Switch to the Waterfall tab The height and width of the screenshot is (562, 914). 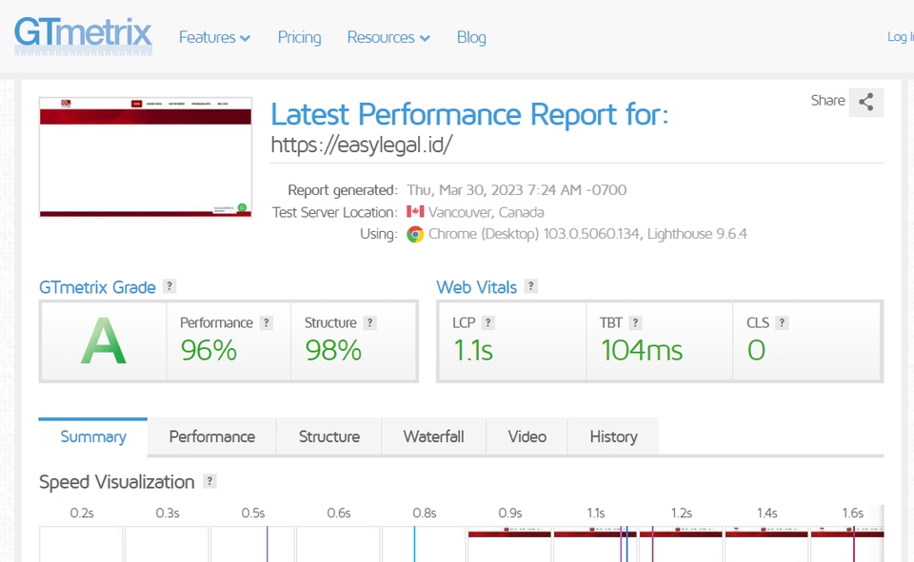433,436
